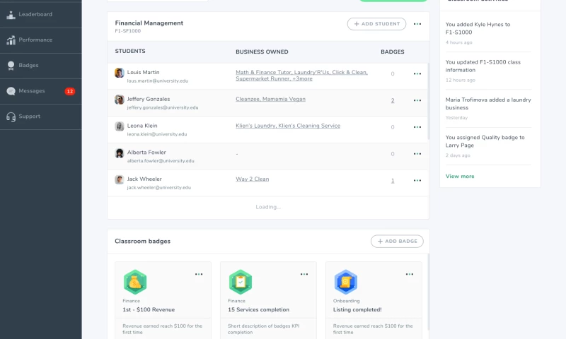The width and height of the screenshot is (566, 339).
Task: Click the green clipboard 15 Services badge icon
Action: (x=240, y=282)
